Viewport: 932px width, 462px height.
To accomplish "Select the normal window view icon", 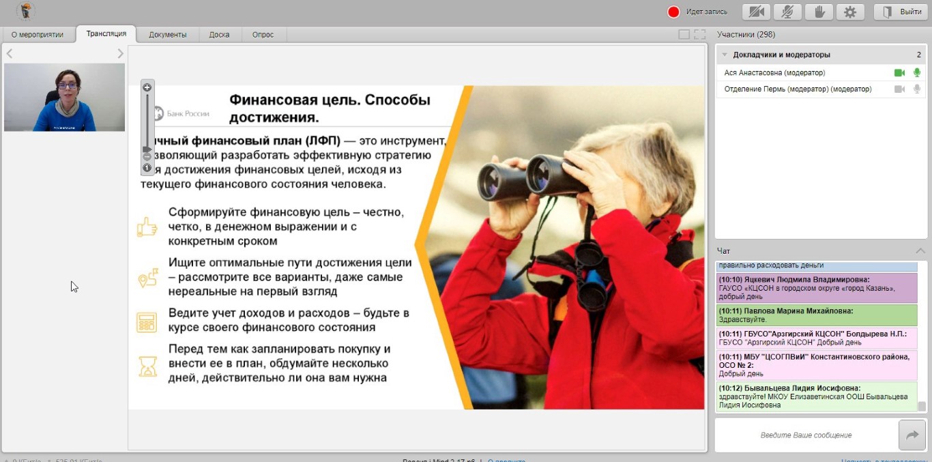I will coord(684,34).
